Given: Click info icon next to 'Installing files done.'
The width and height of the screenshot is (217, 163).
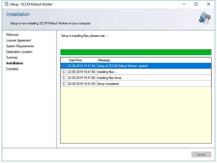Looking at the screenshot, I should point(64,78).
